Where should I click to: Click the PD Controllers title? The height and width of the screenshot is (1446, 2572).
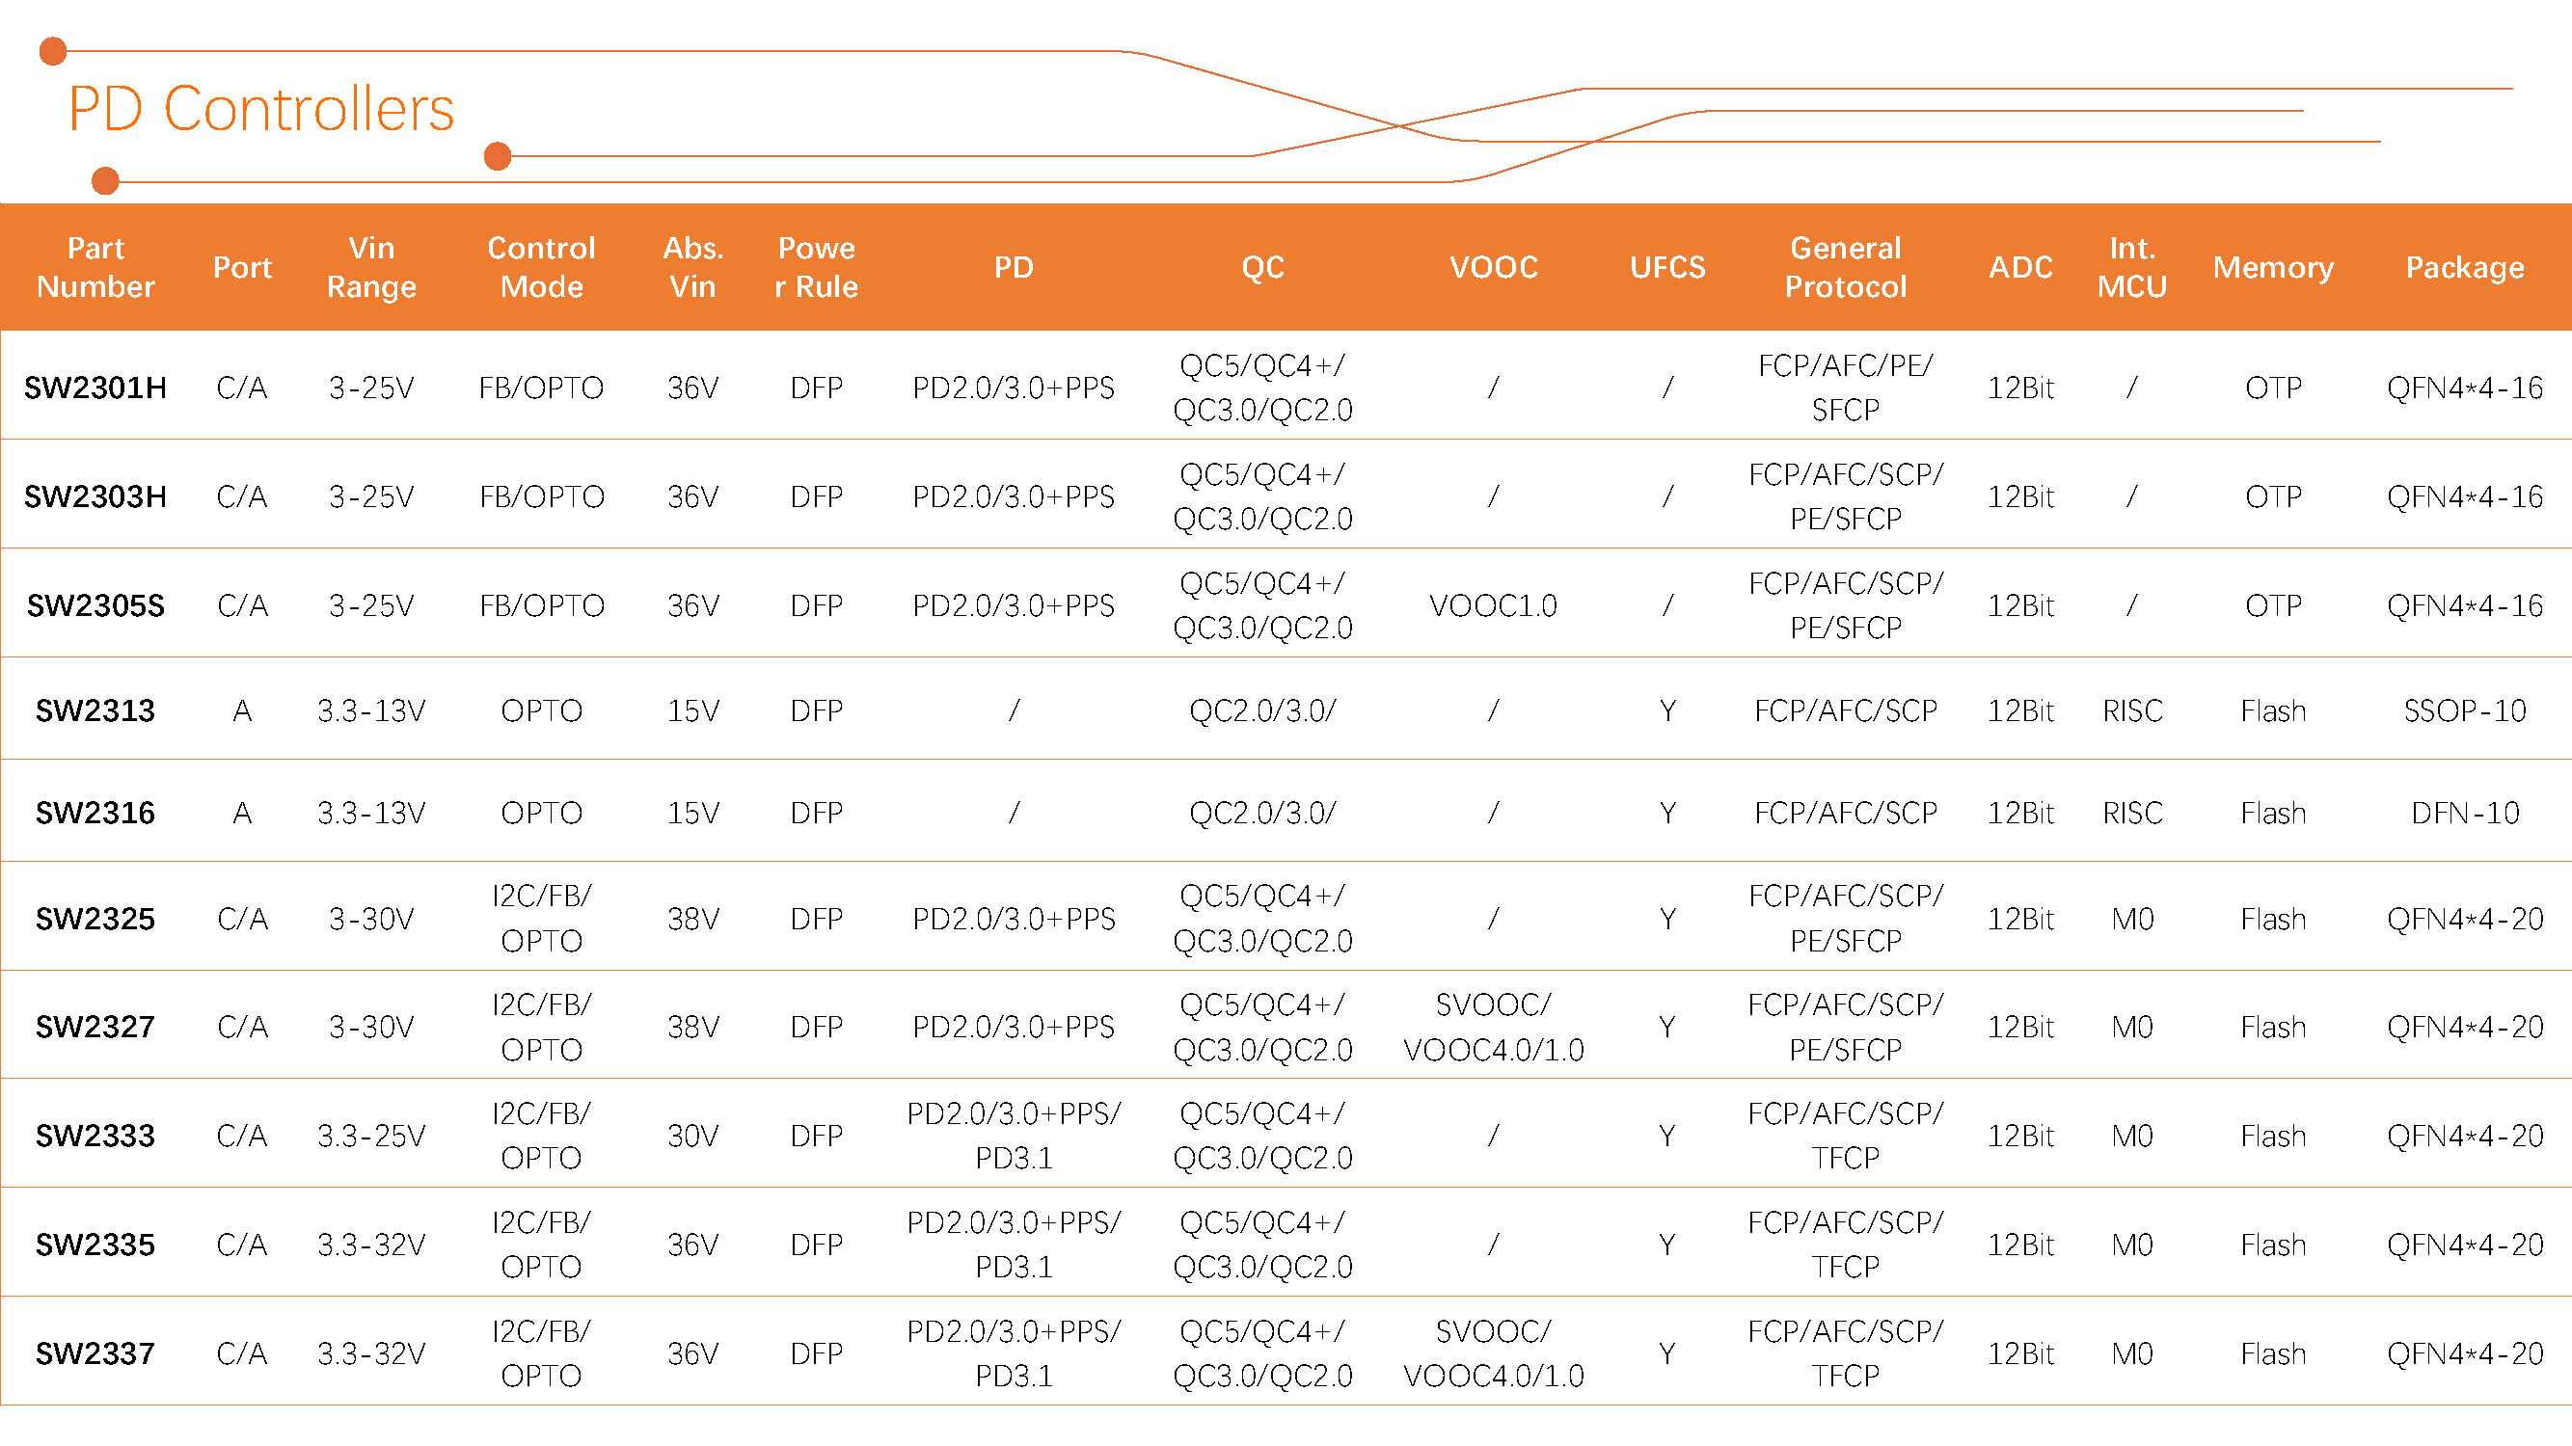coord(260,109)
